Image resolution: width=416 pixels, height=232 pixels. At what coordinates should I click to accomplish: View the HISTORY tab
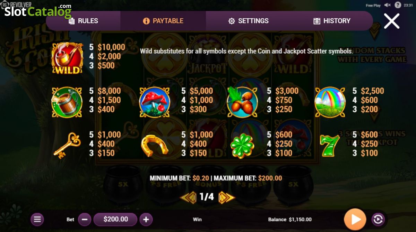[332, 21]
